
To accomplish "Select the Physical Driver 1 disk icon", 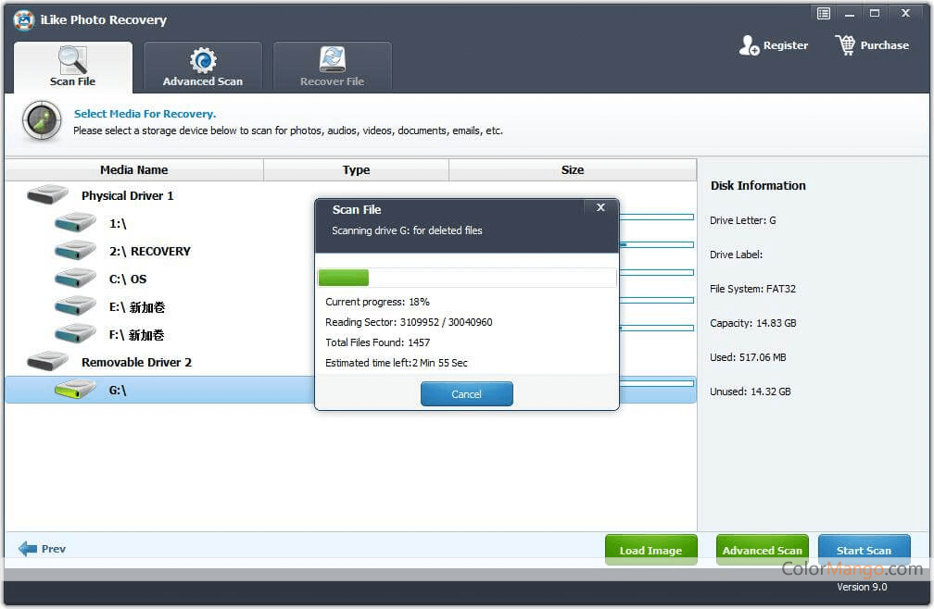I will (47, 195).
